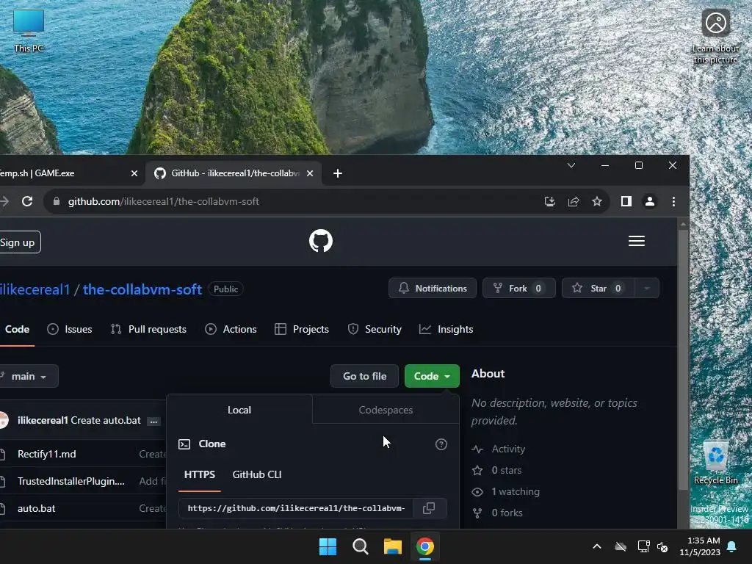Image resolution: width=752 pixels, height=564 pixels.
Task: Bookmark this tab with the star icon
Action: [x=596, y=201]
